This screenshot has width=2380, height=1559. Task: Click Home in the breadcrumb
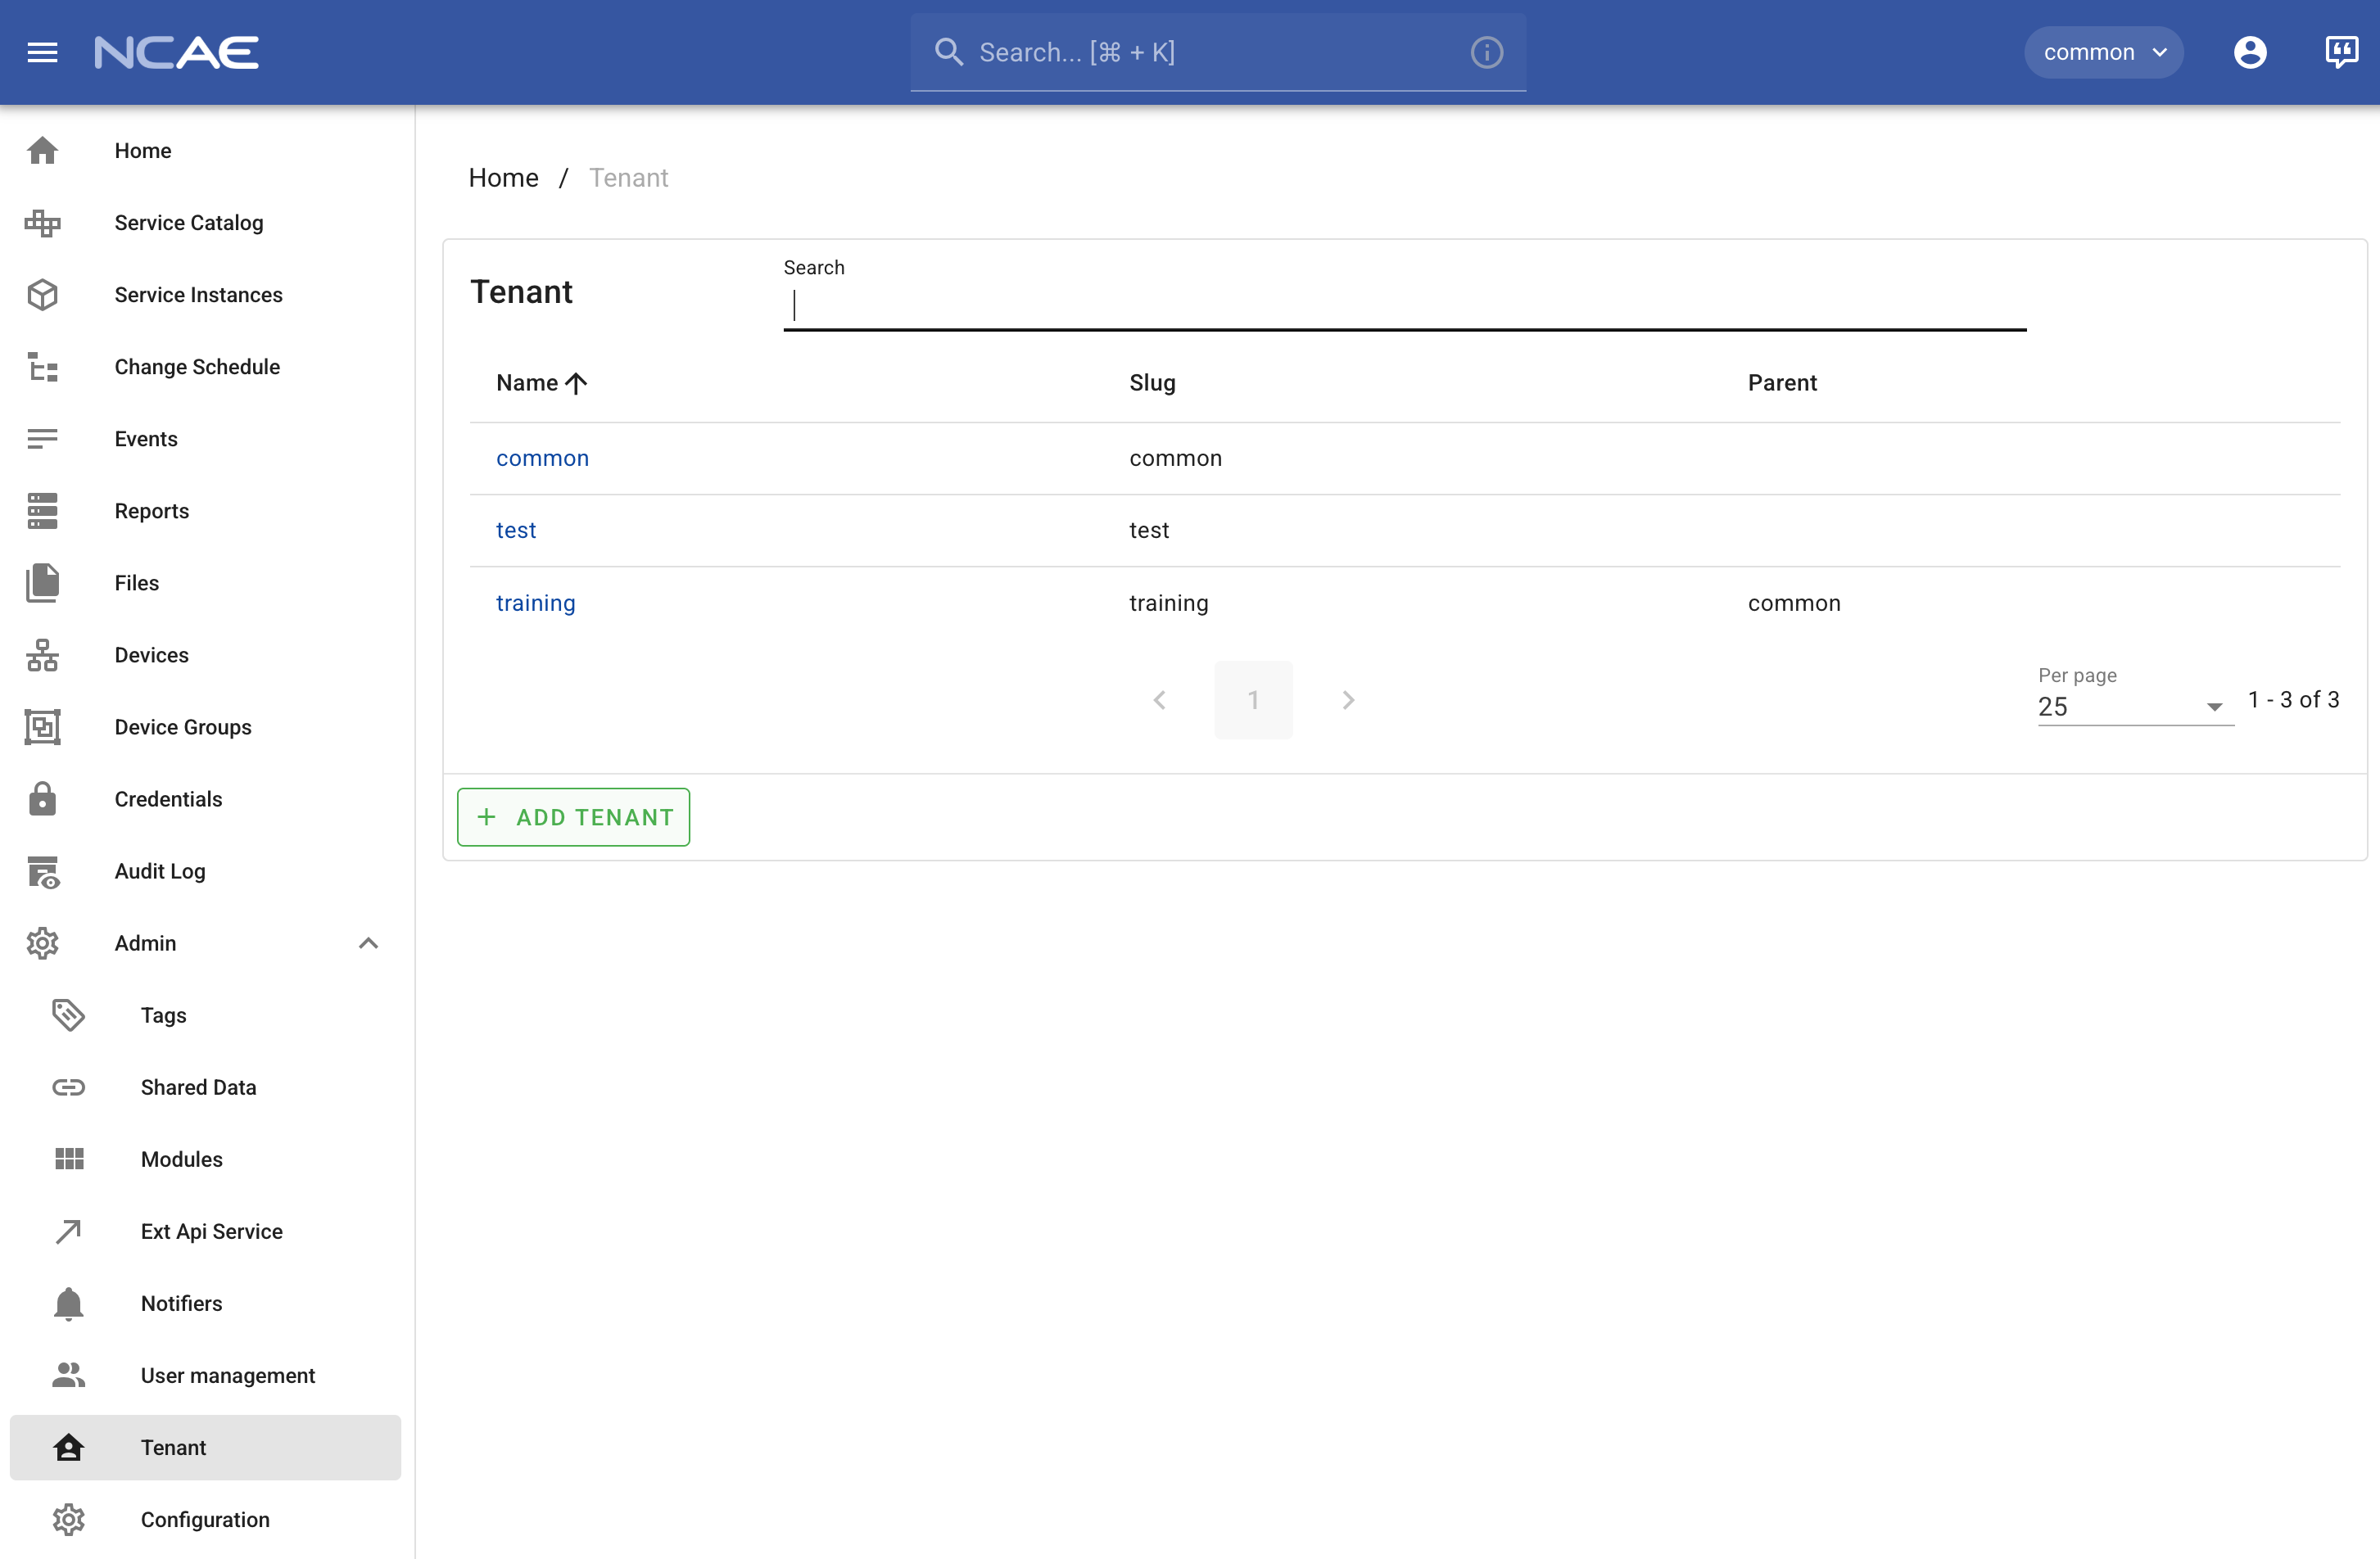point(503,178)
